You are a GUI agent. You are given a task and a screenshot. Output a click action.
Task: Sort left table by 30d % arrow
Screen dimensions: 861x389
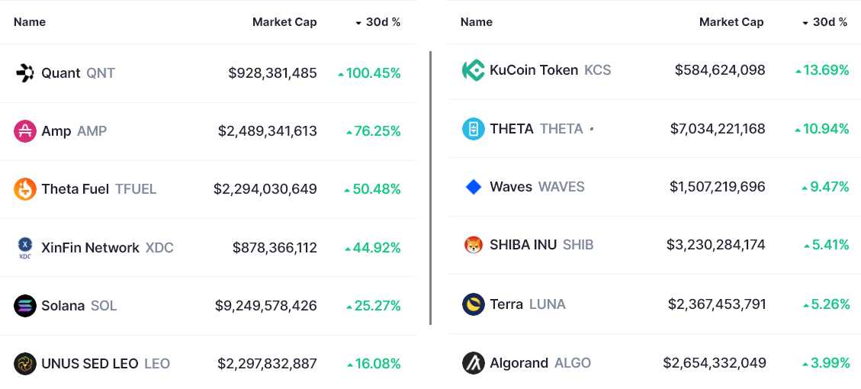point(358,23)
